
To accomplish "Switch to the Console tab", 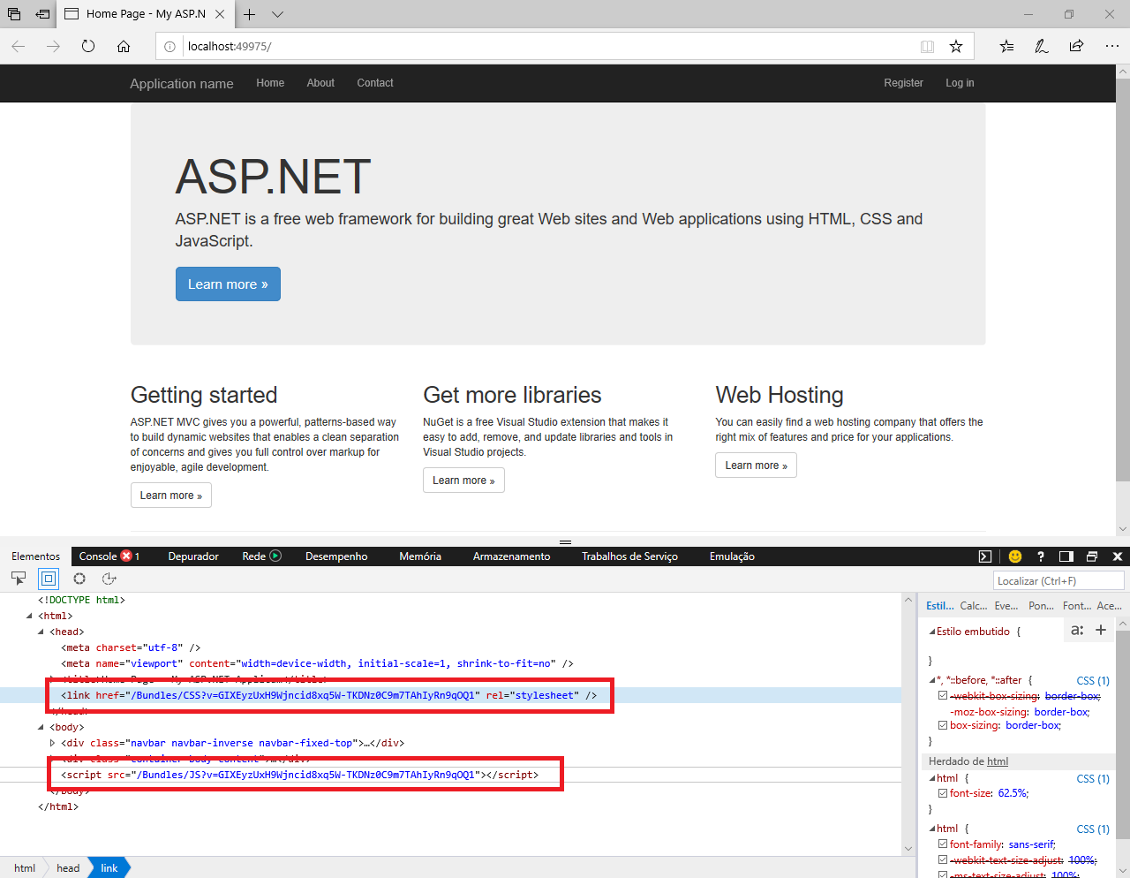I will pyautogui.click(x=98, y=556).
